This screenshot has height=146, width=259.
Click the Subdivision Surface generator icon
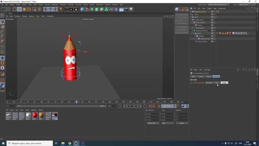[x=92, y=9]
